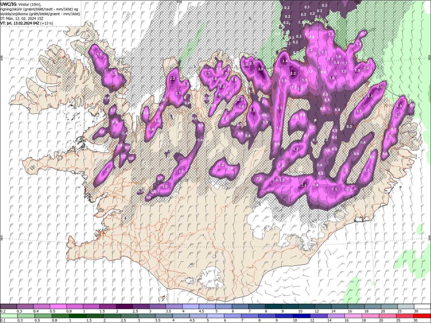Click the 2.4 precipitation value on the map
431x323 pixels.
285,61
